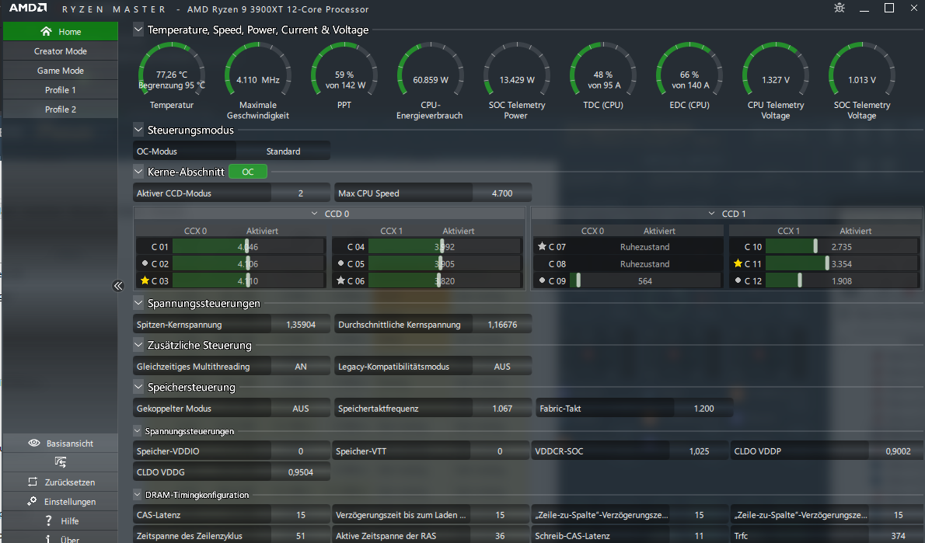Screen dimensions: 925x543
Task: Click CAS-Latenz value 15
Action: pos(300,515)
